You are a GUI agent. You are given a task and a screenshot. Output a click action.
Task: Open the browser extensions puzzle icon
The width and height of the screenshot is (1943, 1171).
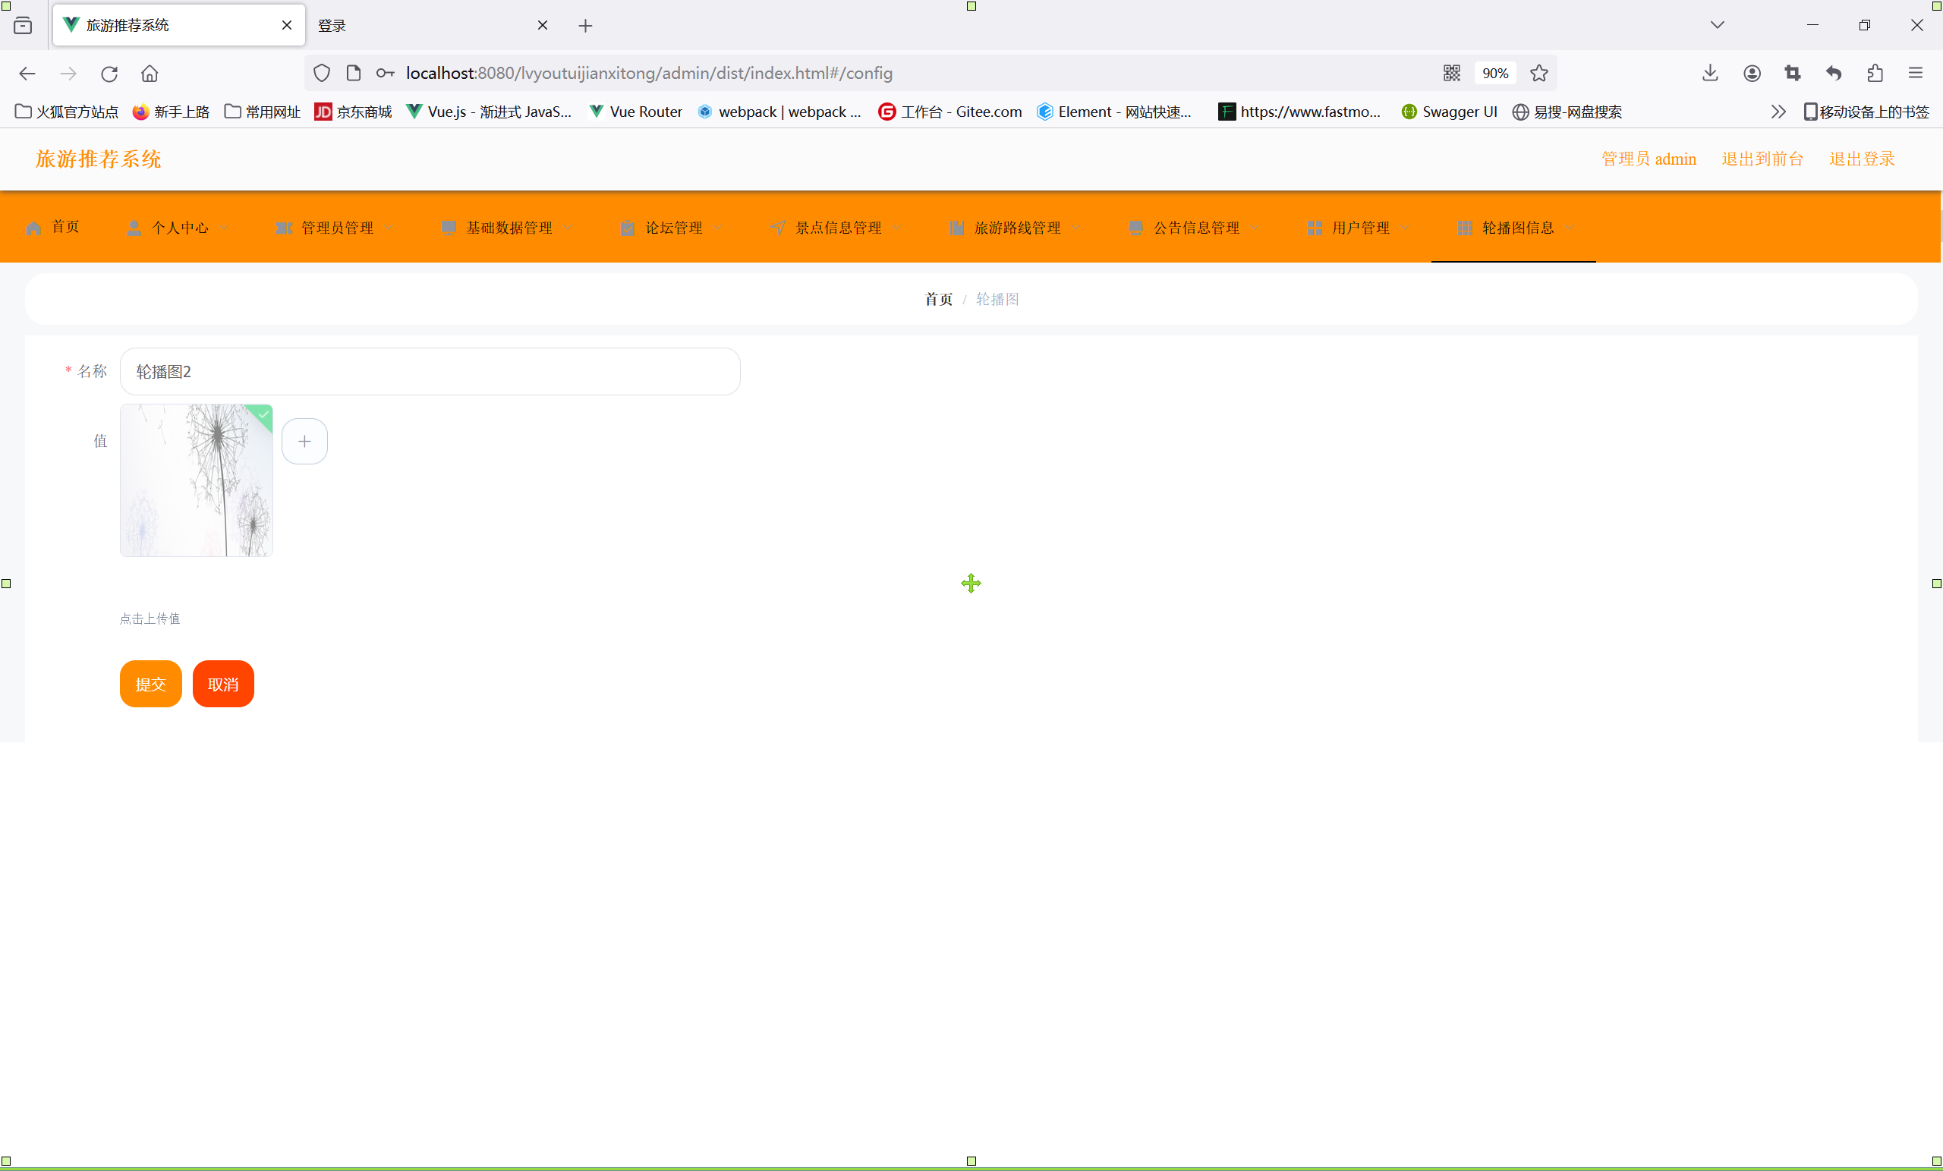tap(1875, 74)
